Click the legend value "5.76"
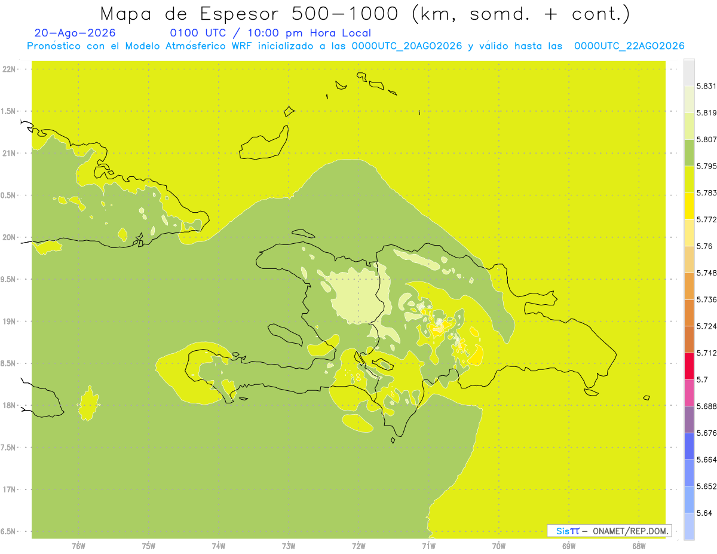Image resolution: width=717 pixels, height=554 pixels. tap(704, 246)
